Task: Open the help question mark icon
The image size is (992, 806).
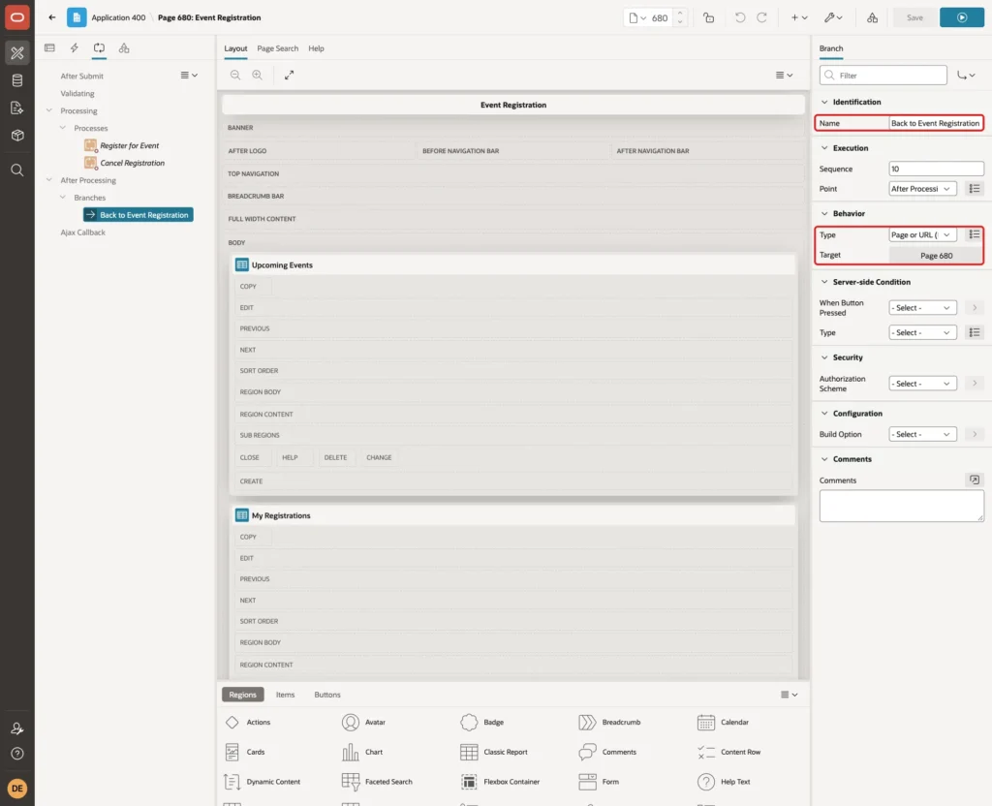Action: point(17,754)
